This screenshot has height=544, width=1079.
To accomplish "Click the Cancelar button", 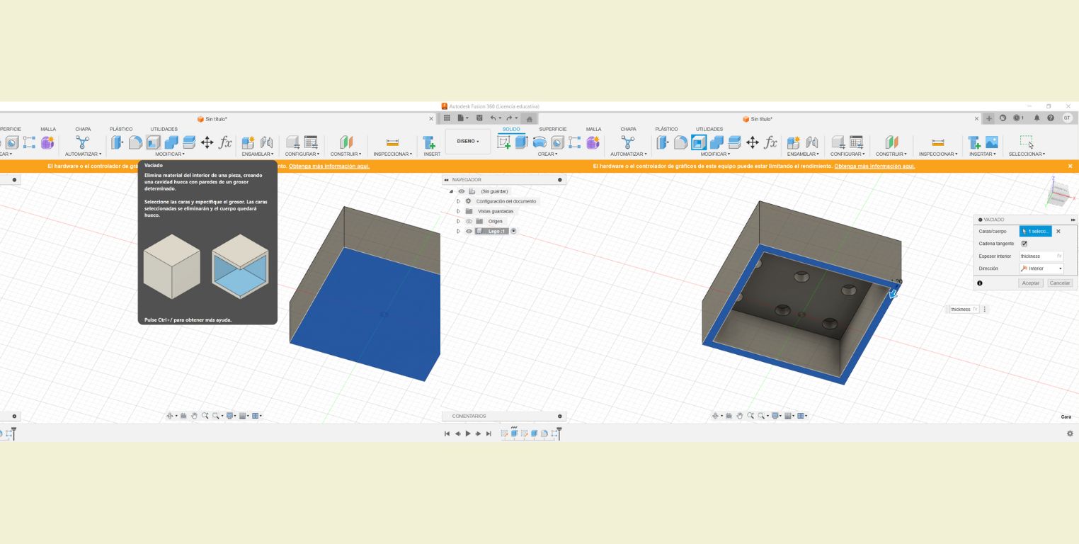I will click(x=1060, y=283).
